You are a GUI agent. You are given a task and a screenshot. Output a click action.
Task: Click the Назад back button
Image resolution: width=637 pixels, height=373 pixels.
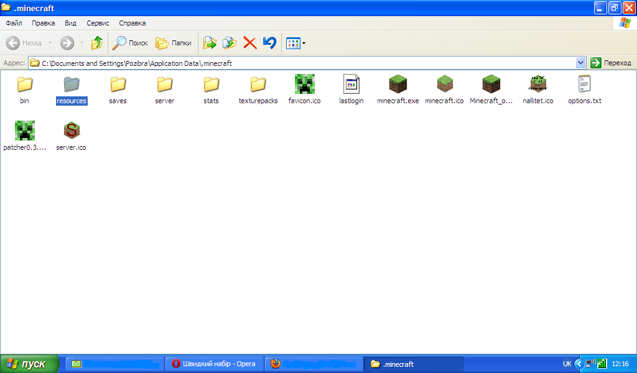coord(24,43)
